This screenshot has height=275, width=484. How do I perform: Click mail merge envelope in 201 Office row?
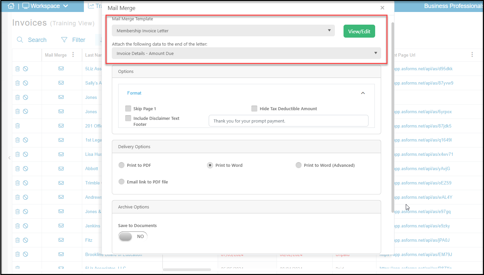(x=61, y=126)
